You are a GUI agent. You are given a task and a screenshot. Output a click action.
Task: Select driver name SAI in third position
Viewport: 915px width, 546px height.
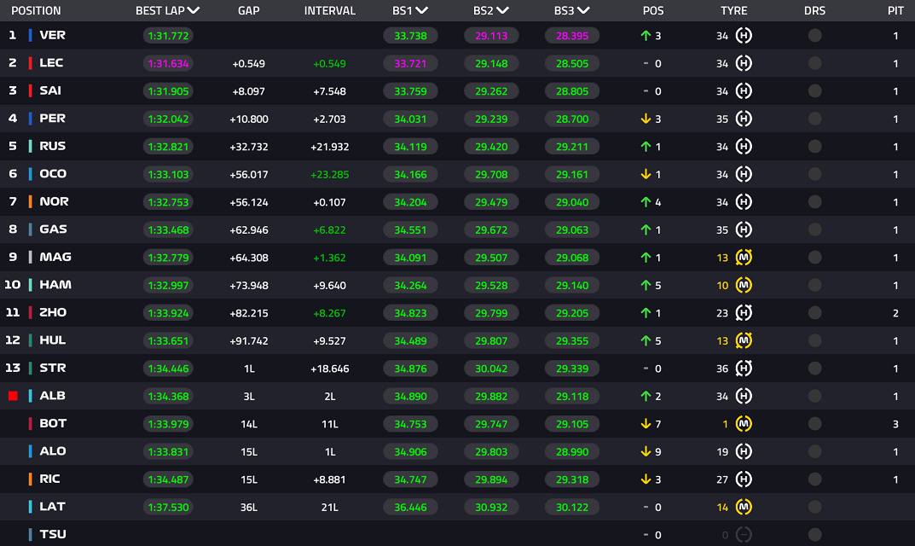click(50, 90)
